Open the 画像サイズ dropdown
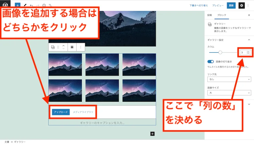Viewport: 254px width, 144px height. tap(229, 93)
